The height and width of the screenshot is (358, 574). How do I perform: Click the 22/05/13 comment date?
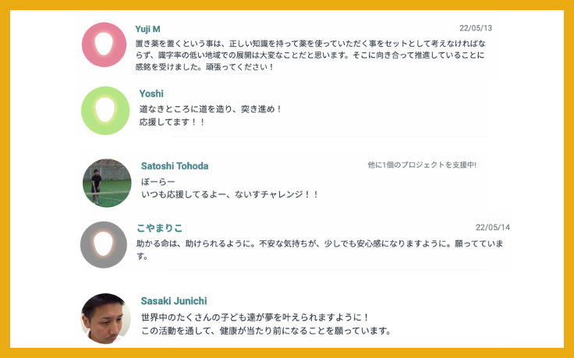point(476,28)
